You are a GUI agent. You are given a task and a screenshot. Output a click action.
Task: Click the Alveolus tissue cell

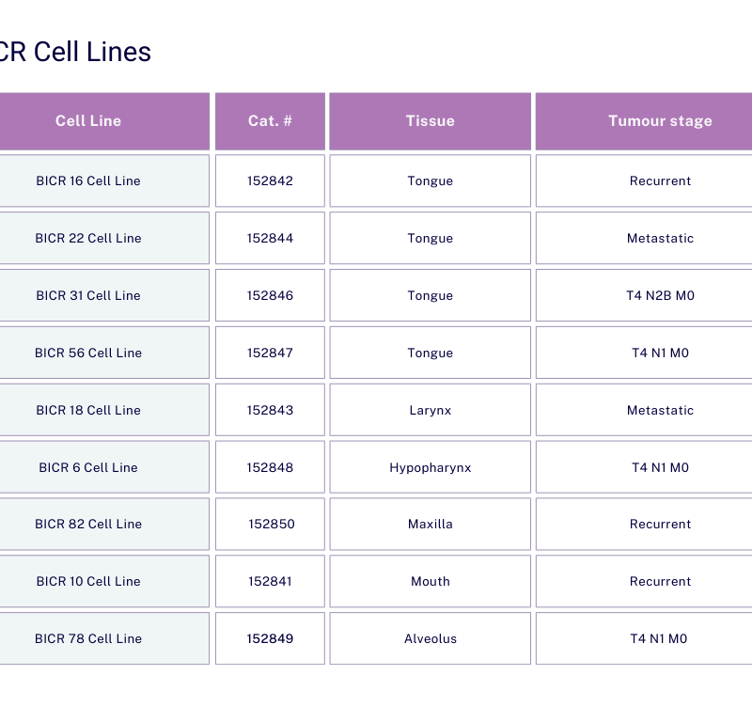431,639
